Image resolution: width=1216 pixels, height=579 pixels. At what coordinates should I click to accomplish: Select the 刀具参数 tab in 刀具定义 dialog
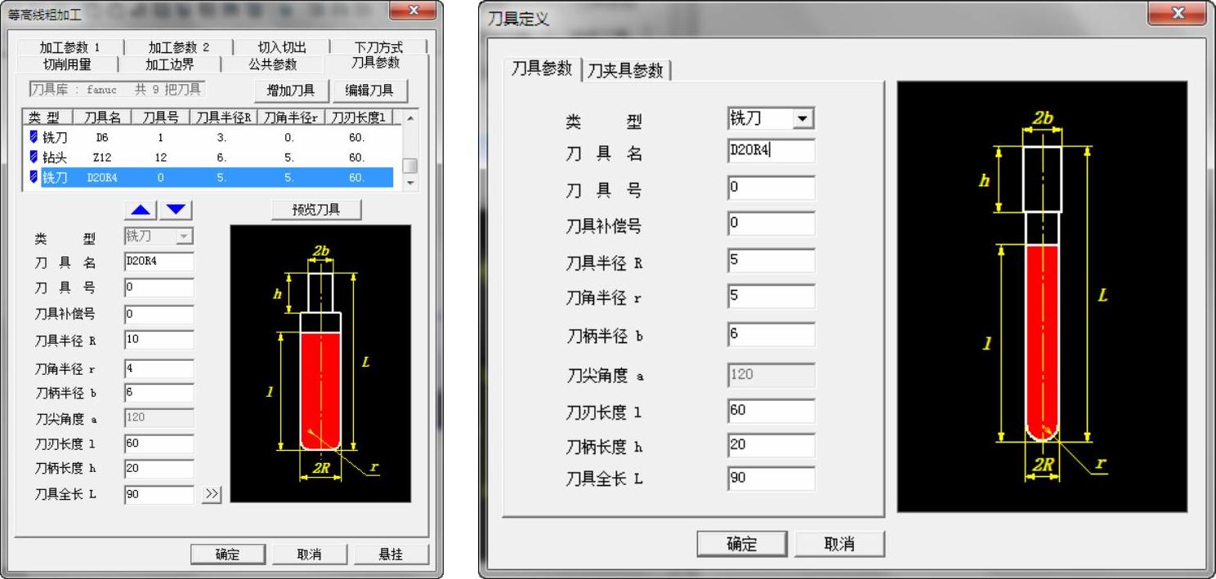(542, 69)
